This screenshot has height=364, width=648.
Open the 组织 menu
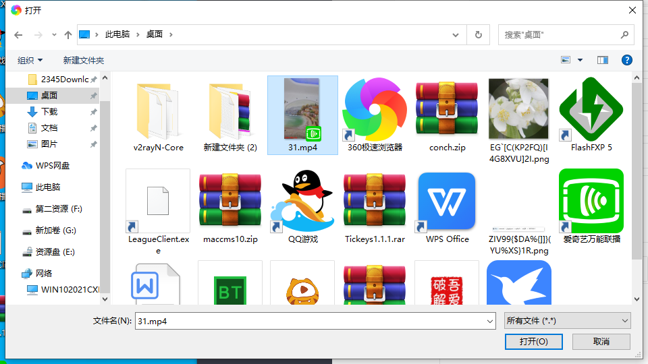[x=30, y=60]
